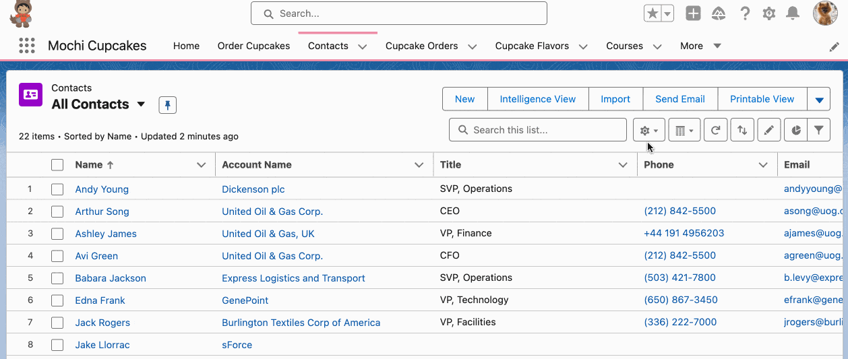
Task: Expand the Courses tab chevron
Action: coord(657,46)
